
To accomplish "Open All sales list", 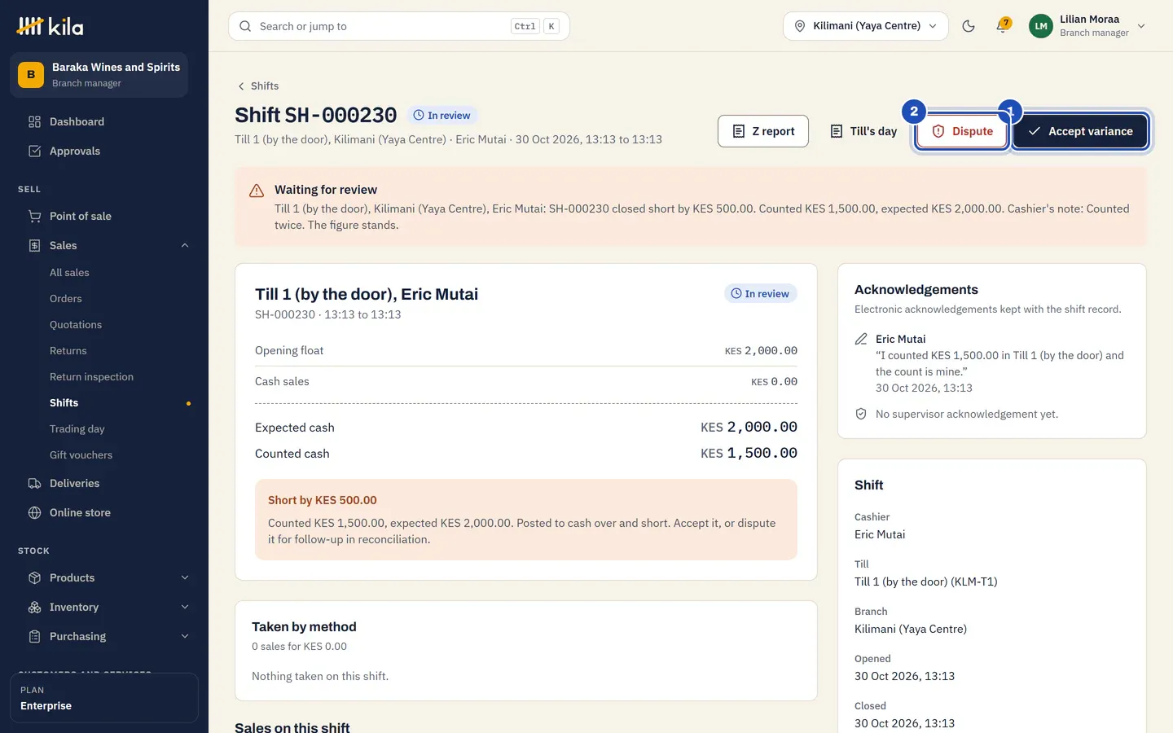I will (x=69, y=273).
